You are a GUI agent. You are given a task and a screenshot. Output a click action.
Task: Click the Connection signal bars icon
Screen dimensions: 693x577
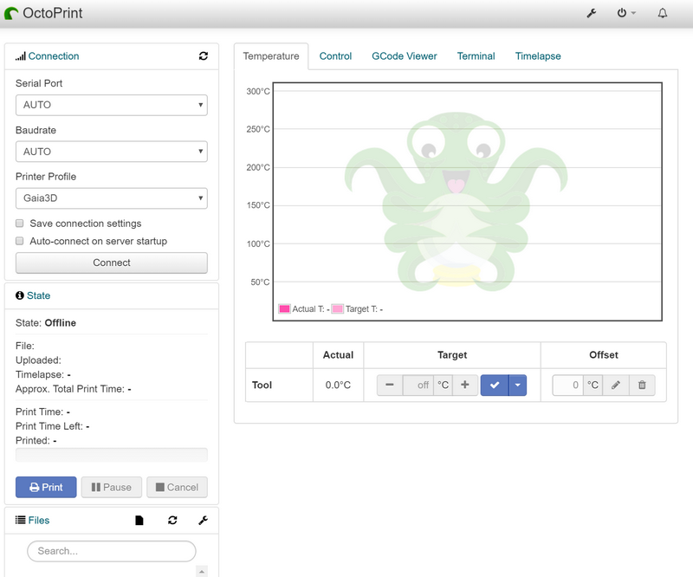pos(20,56)
